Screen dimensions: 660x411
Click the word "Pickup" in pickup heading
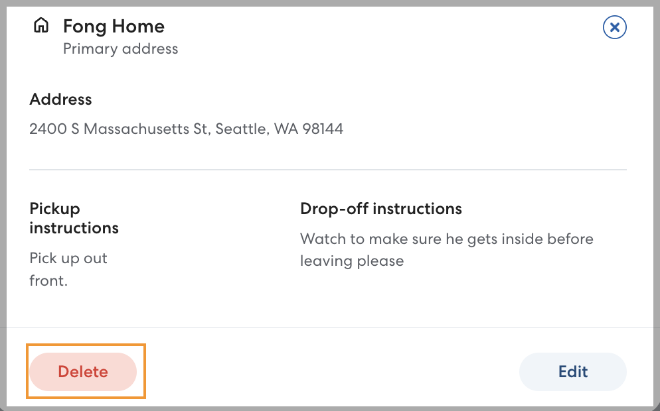(54, 209)
